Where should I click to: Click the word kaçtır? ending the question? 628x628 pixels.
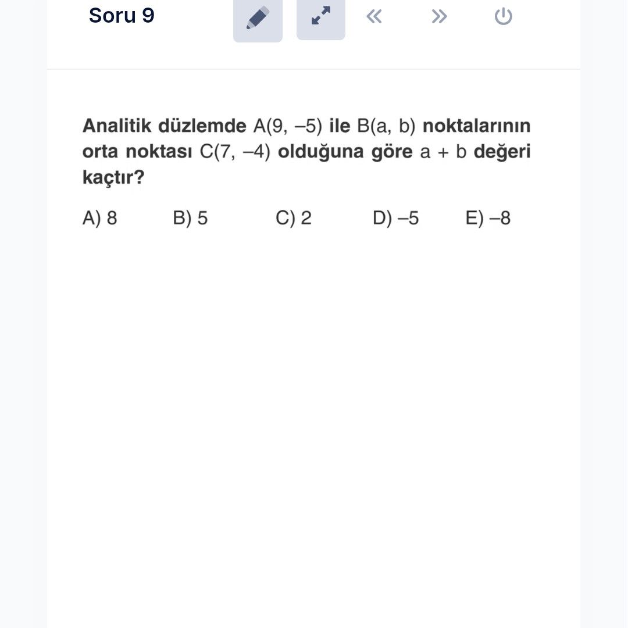[x=113, y=178]
